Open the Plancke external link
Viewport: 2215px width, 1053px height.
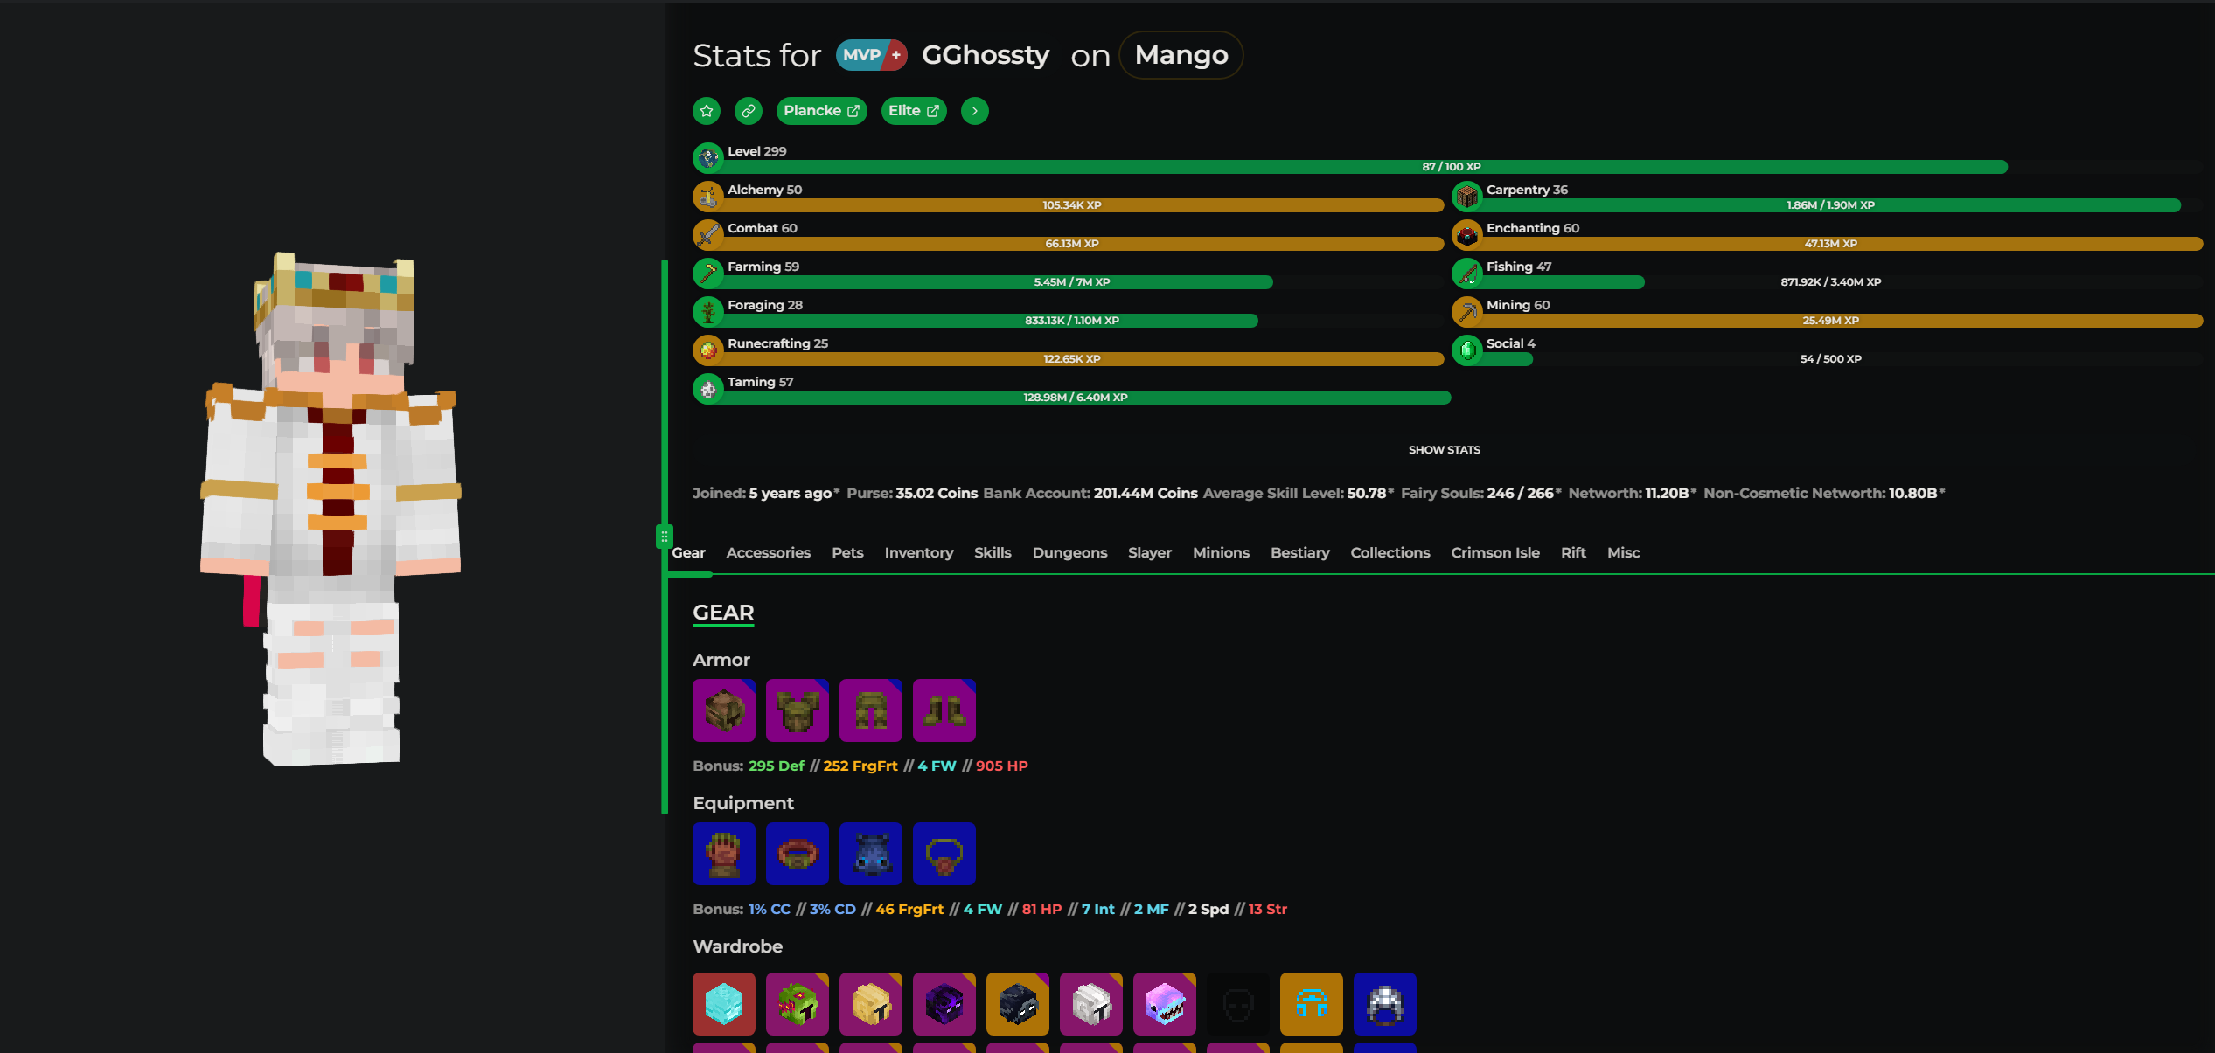[x=820, y=111]
